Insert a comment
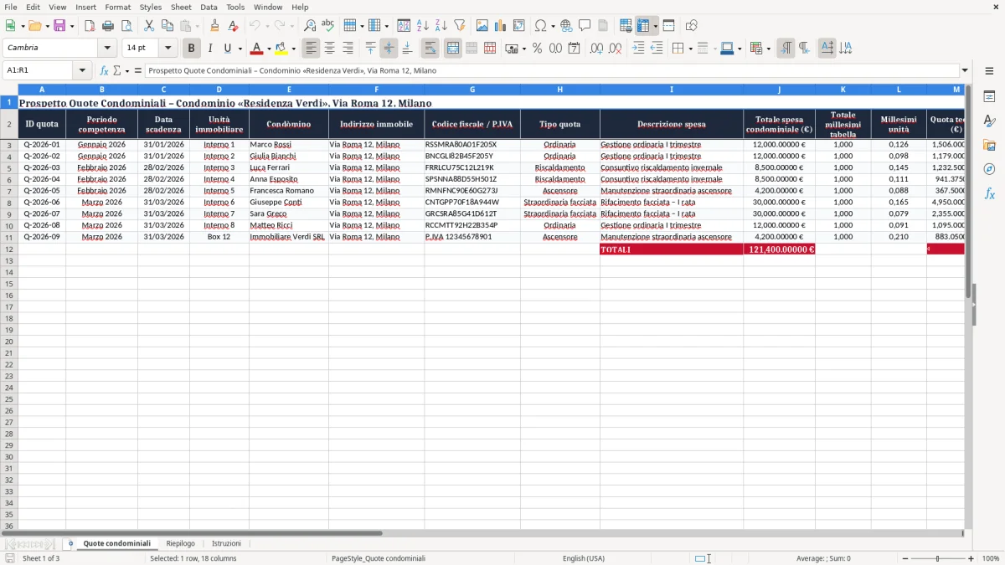 tap(585, 26)
